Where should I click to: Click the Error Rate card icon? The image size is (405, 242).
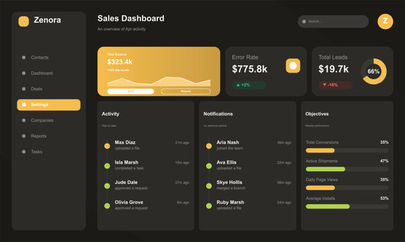[293, 66]
